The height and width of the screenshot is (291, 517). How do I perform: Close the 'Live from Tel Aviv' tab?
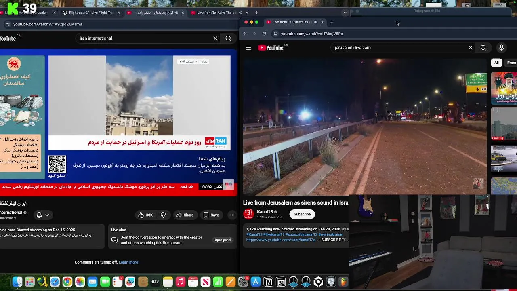tap(247, 13)
